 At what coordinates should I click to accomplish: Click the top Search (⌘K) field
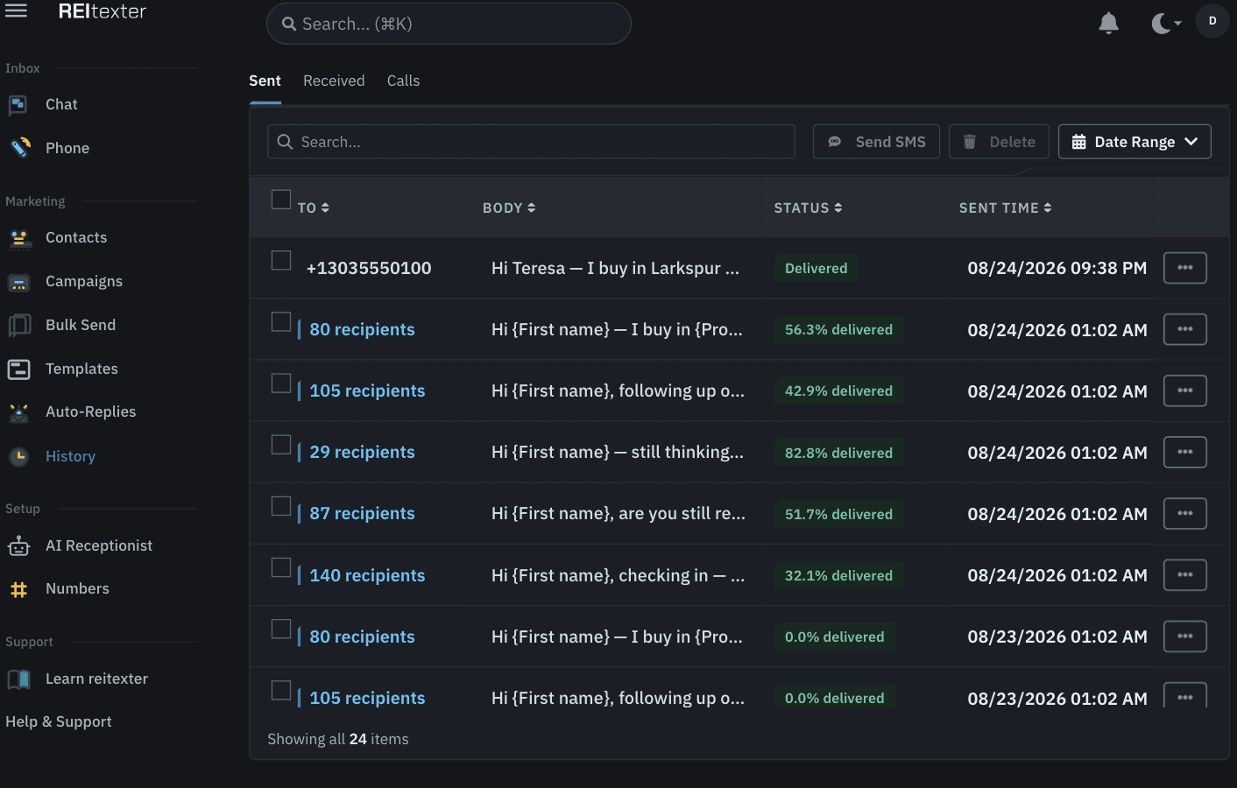pyautogui.click(x=449, y=24)
